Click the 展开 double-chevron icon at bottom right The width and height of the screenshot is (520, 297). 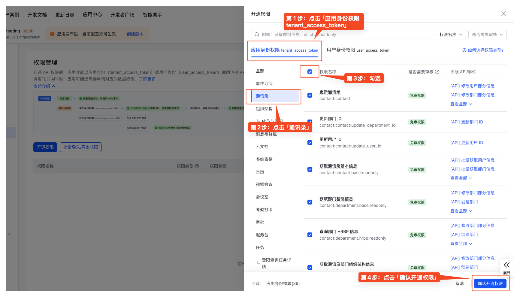point(506,265)
